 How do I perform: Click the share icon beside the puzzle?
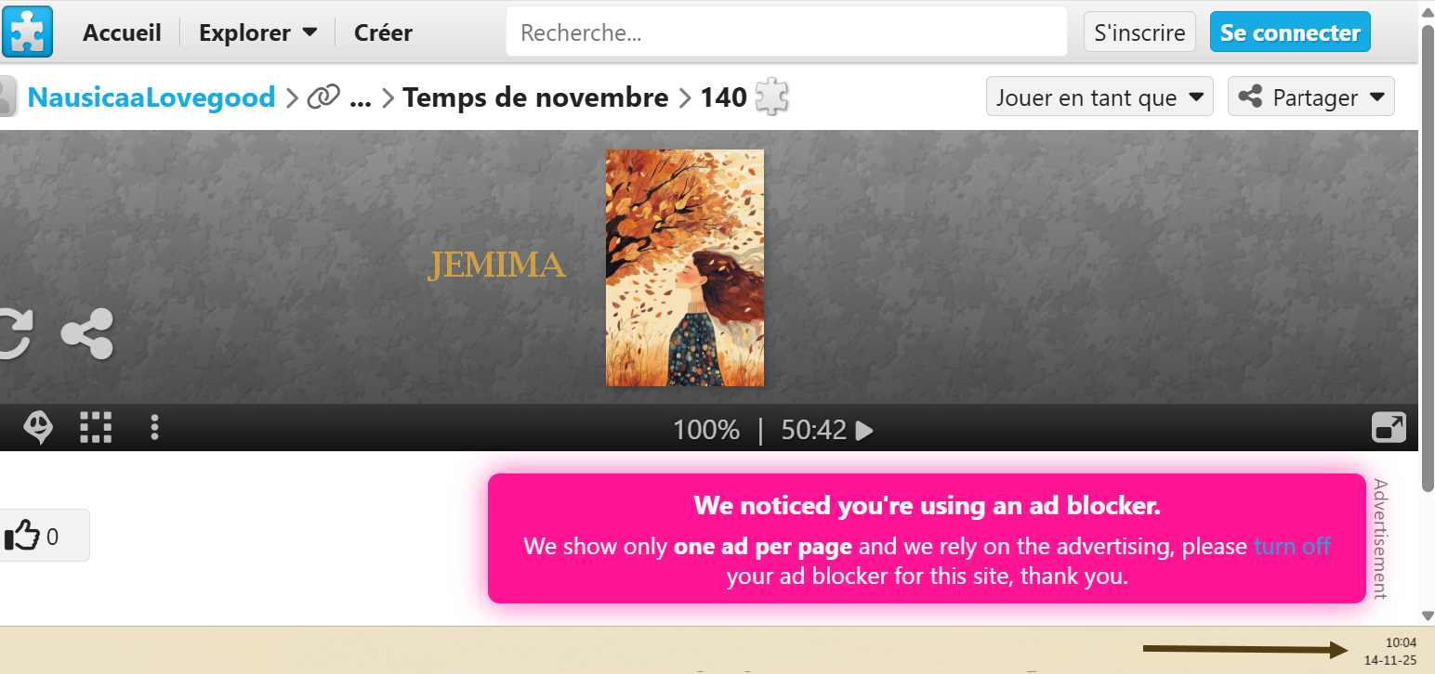pos(87,334)
